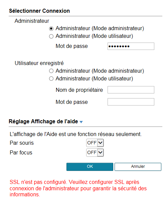Choose registered user Administrateur (Mode utilisateur) radio

(x=51, y=79)
